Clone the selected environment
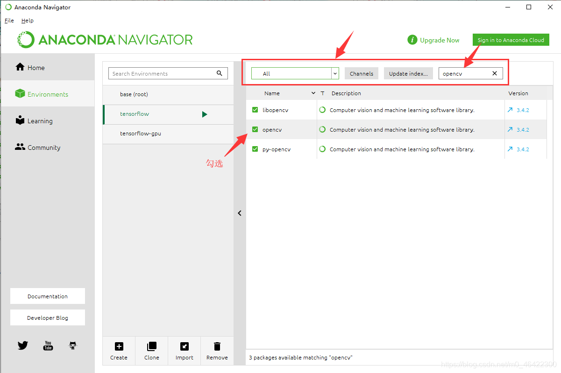 click(x=151, y=351)
